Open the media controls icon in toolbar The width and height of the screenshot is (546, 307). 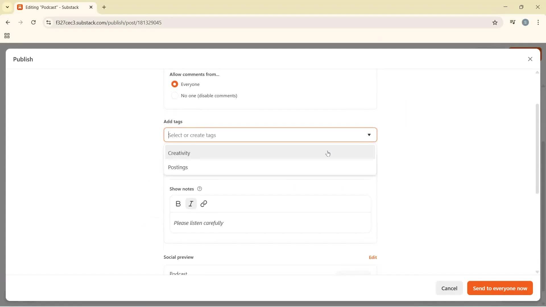pos(513,22)
